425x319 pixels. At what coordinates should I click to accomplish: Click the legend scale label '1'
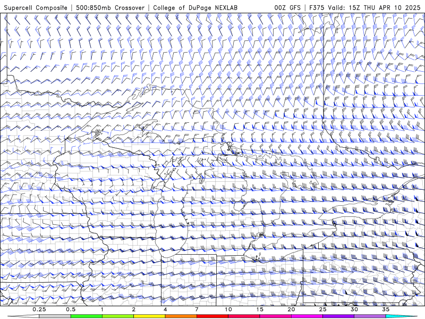102,309
